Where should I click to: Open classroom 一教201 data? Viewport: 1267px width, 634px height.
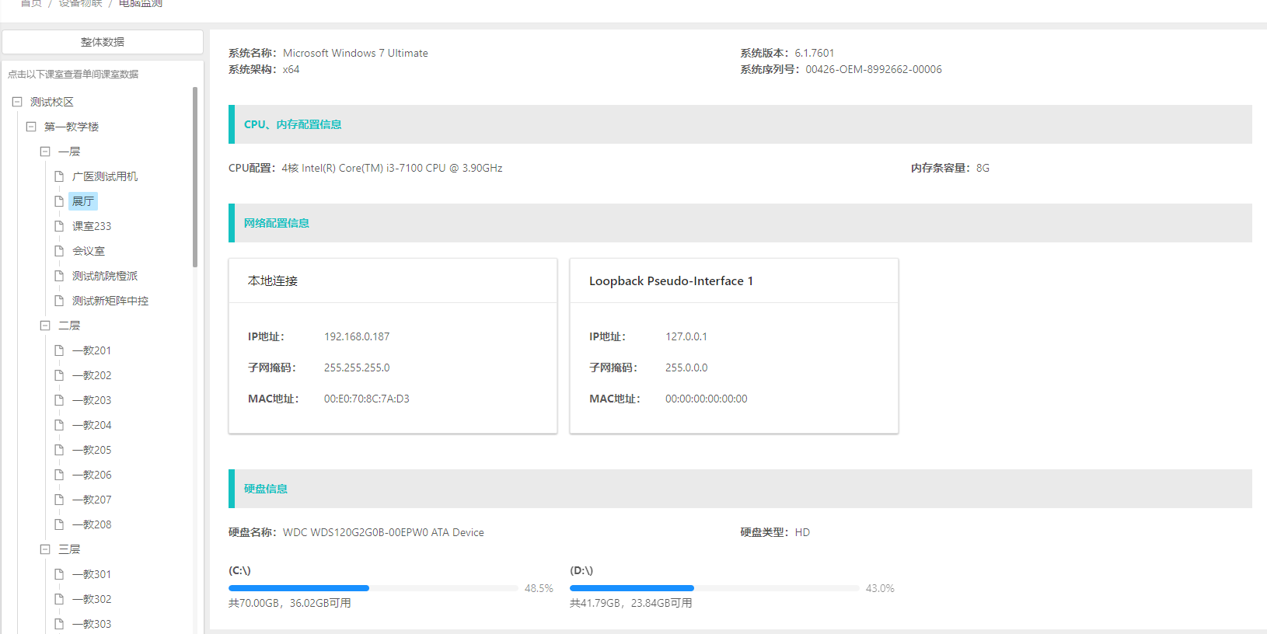pos(92,350)
